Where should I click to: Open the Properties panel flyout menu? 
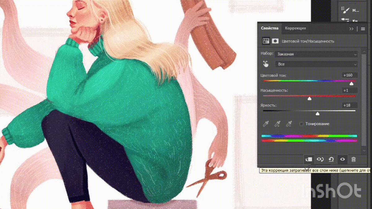(363, 28)
